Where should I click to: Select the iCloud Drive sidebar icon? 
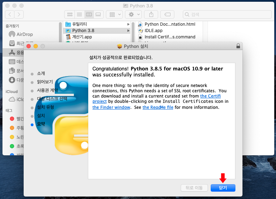point(12,99)
